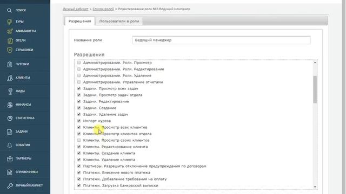
Task: Uncheck Задачи. Создание checkbox
Action: pyautogui.click(x=79, y=108)
